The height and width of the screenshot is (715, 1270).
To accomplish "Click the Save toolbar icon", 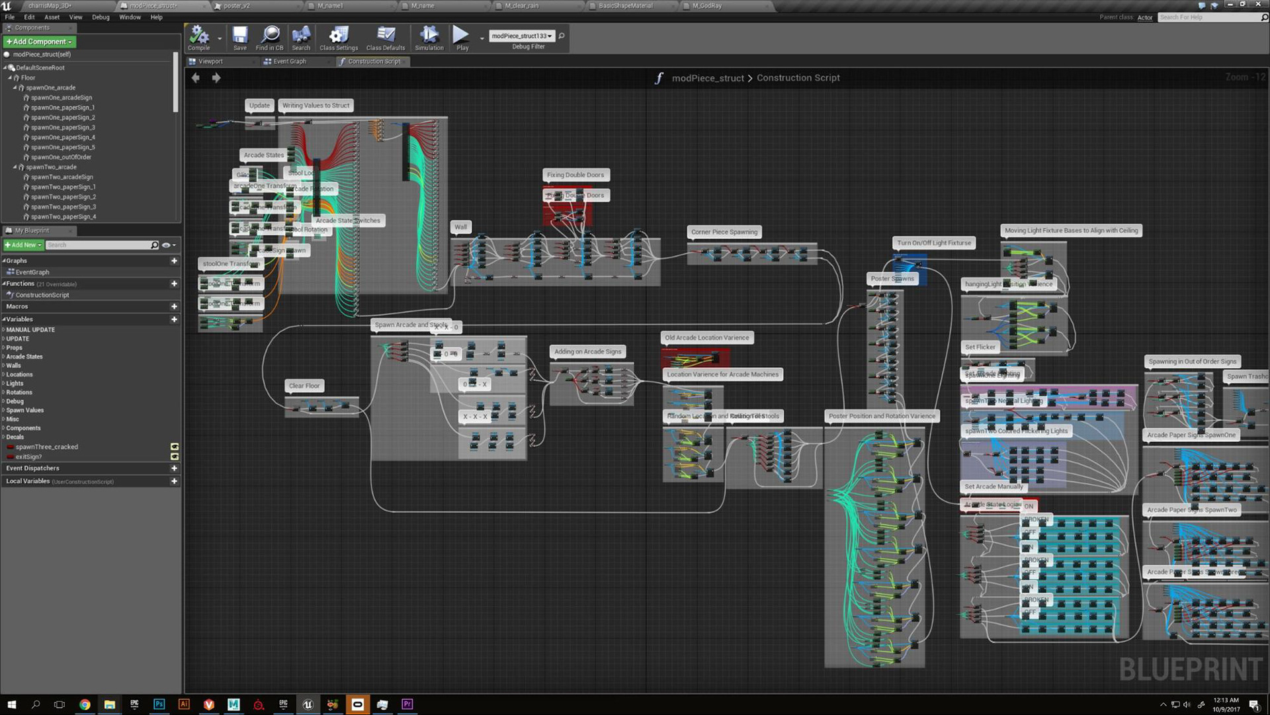I will coord(239,38).
